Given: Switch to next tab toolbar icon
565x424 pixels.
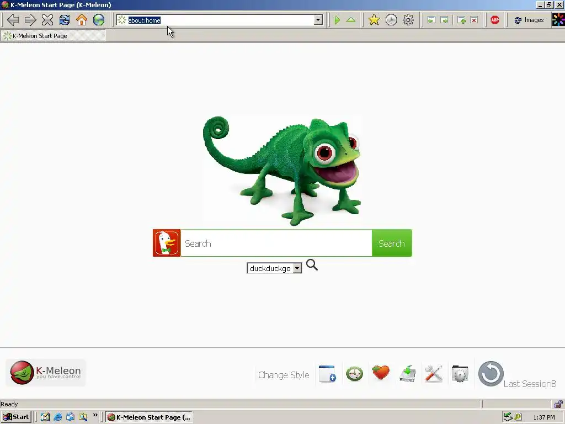Looking at the screenshot, I should tap(444, 20).
